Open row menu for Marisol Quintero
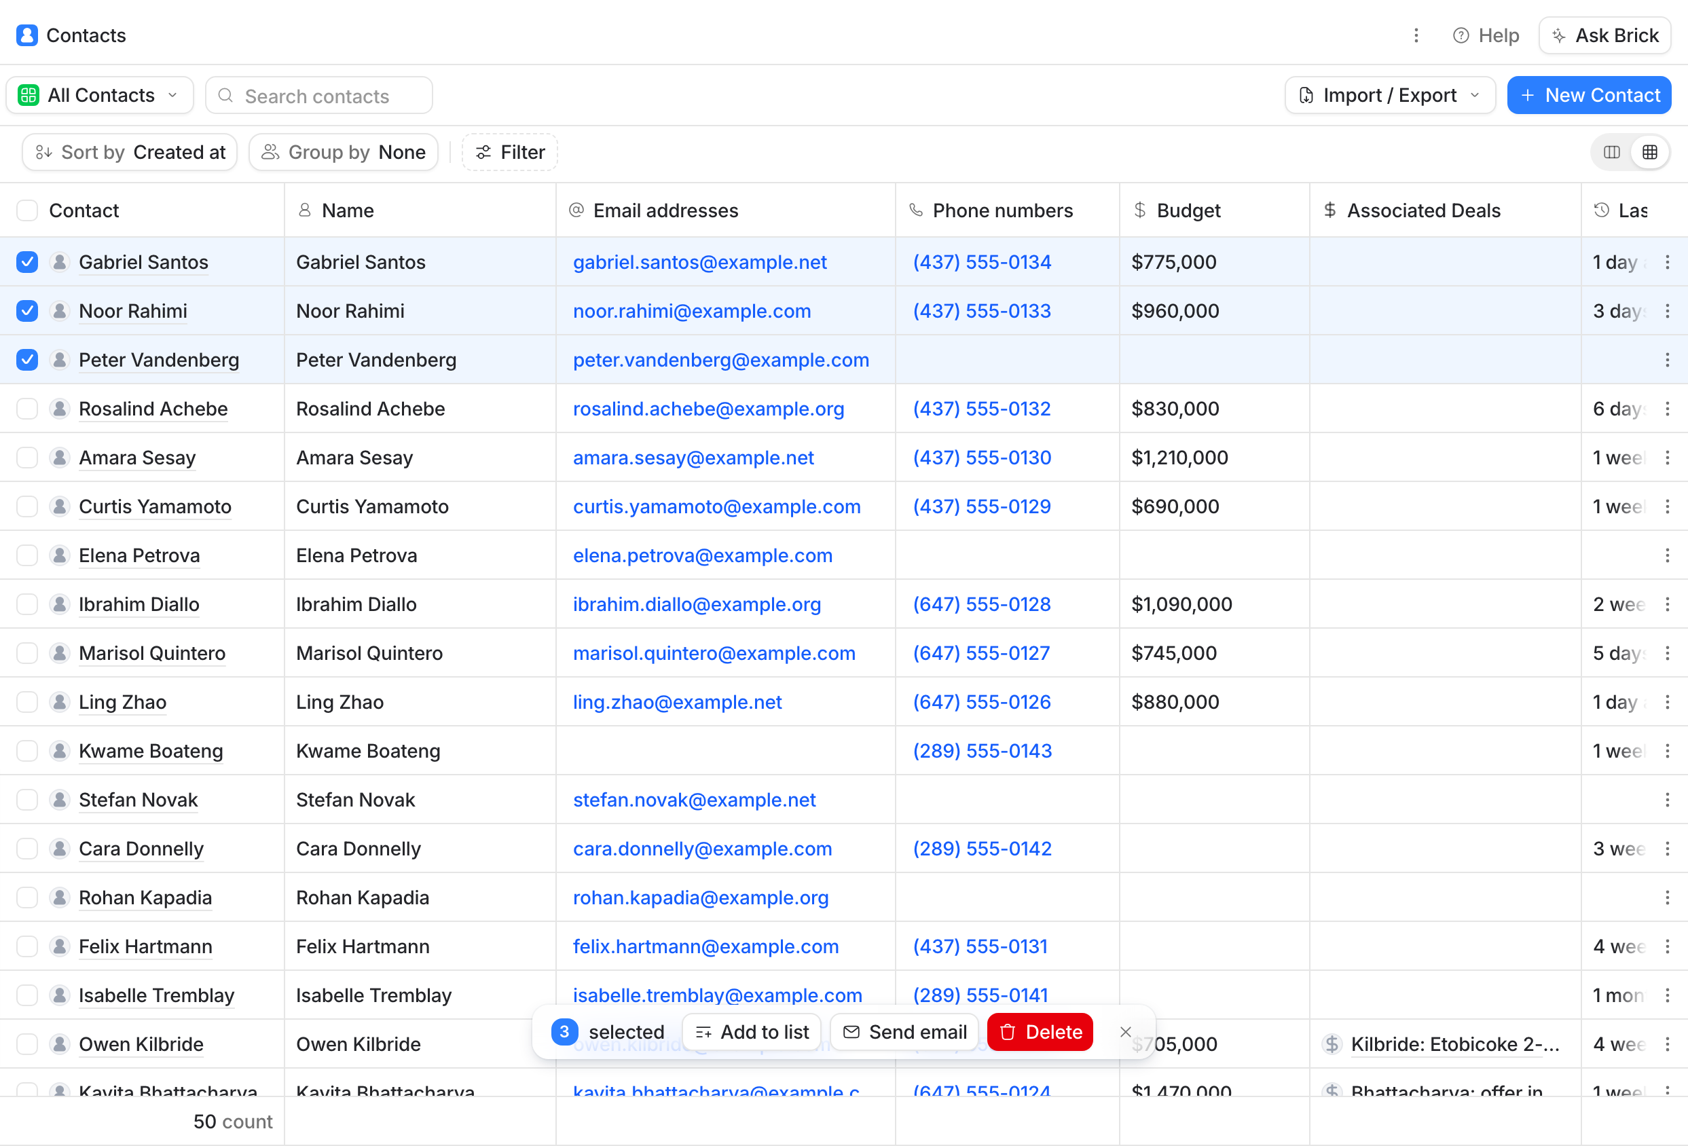 tap(1667, 654)
